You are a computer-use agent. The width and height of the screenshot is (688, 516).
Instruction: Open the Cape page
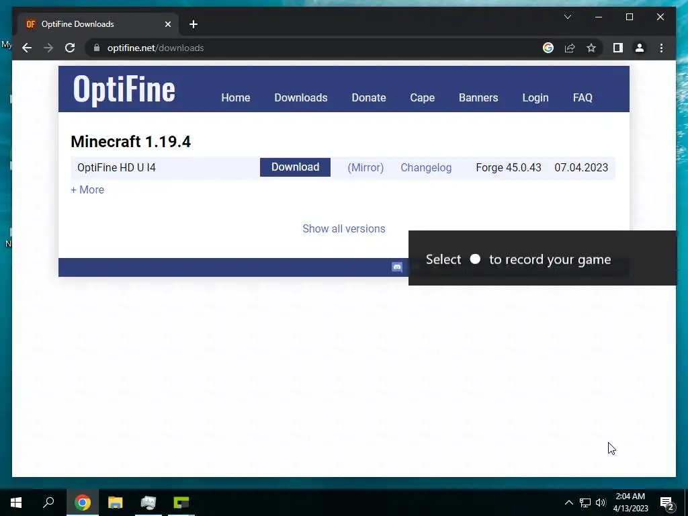coord(422,97)
